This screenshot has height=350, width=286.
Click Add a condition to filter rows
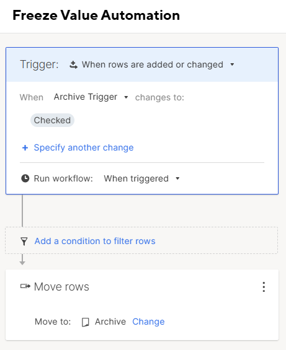tap(95, 241)
